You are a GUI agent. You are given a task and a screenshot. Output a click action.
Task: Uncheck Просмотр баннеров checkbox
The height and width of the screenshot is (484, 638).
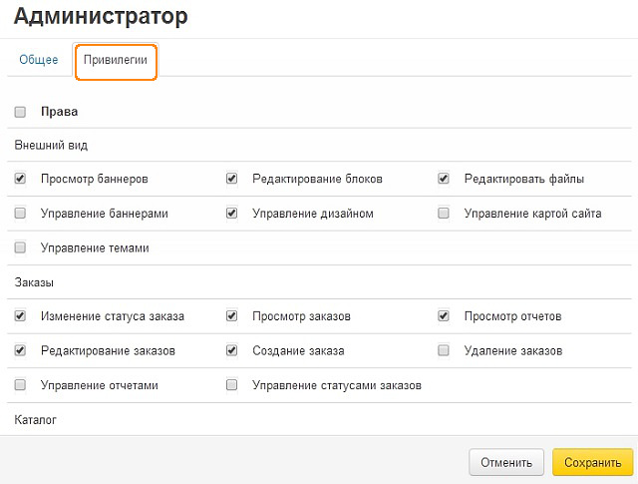pos(20,179)
